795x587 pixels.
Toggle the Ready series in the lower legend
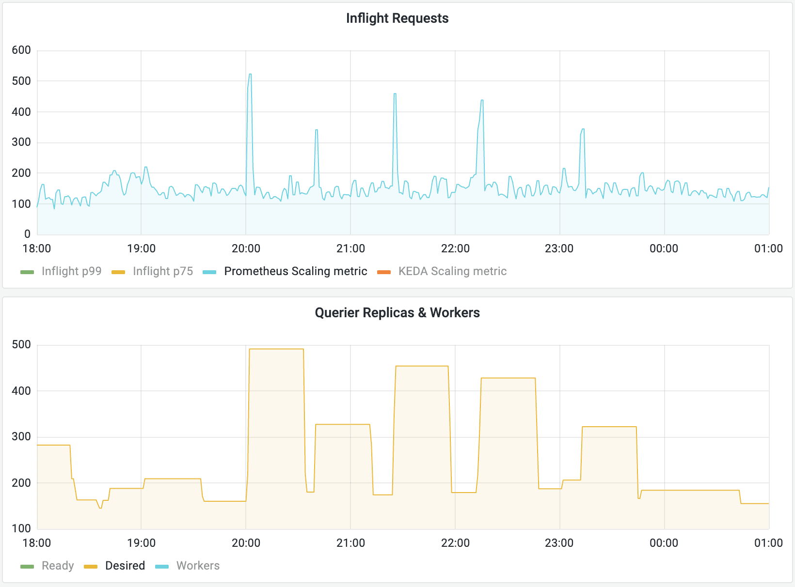point(57,566)
